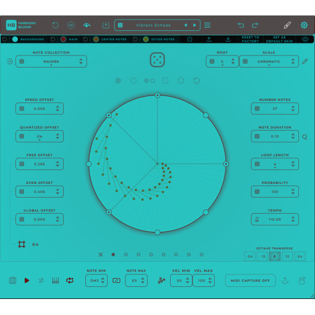Screen dimensions: 315x315
Task: Click the redo arrow in top bar
Action: point(255,25)
